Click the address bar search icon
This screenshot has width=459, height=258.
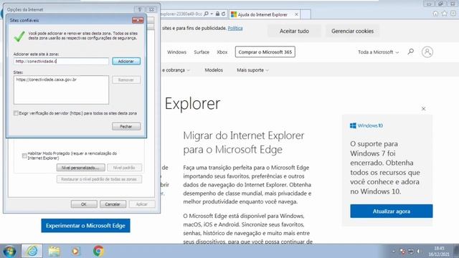206,14
